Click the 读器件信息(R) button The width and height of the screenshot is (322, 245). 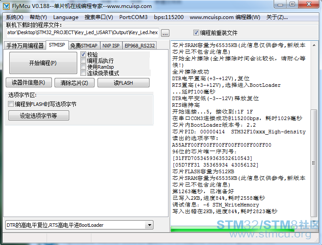28,82
